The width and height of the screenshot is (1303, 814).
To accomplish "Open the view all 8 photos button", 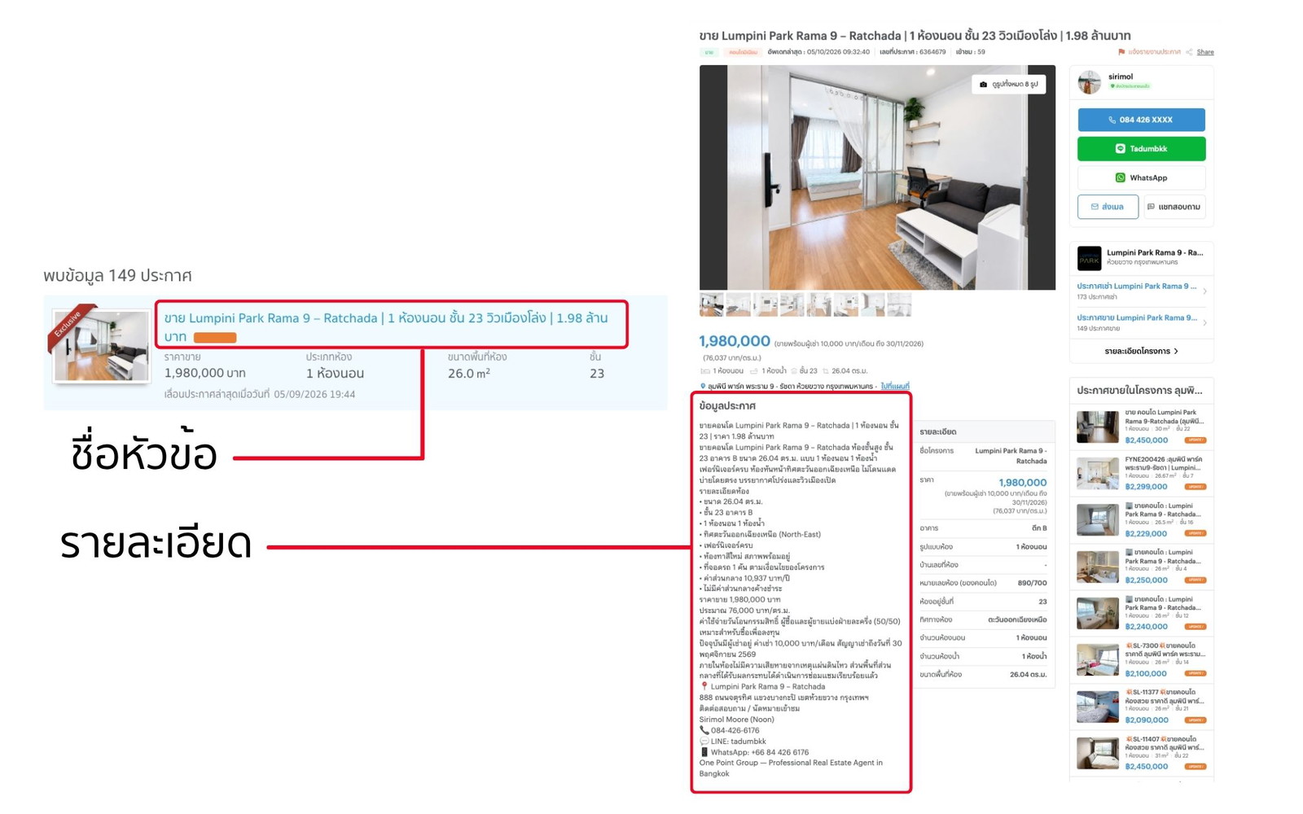I will point(1008,84).
